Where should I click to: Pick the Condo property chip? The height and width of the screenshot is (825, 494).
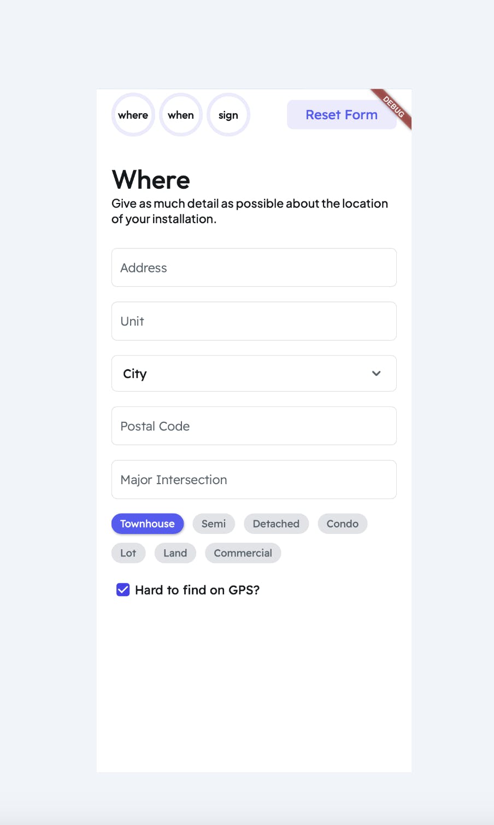point(343,524)
